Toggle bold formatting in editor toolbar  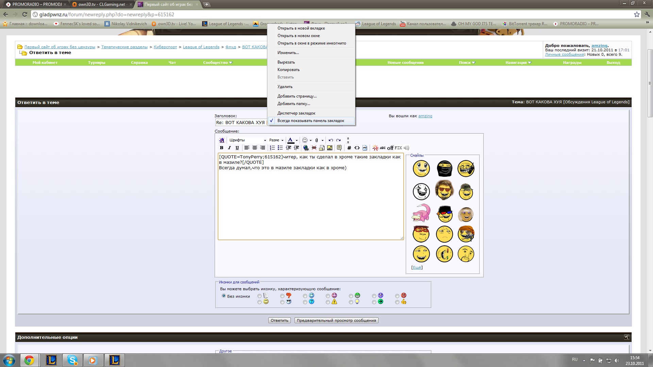(x=221, y=148)
